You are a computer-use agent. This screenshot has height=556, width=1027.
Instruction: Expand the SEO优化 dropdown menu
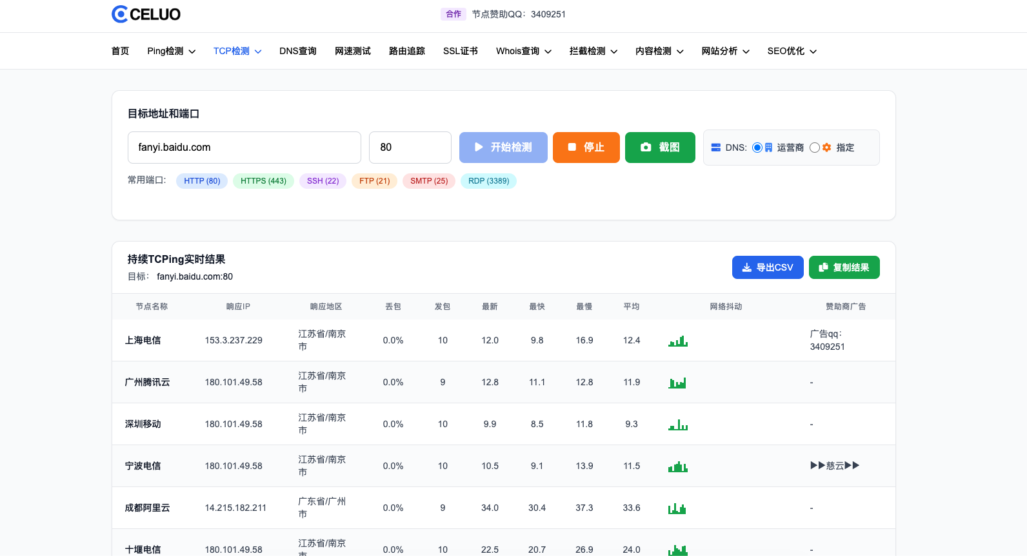[x=792, y=51]
